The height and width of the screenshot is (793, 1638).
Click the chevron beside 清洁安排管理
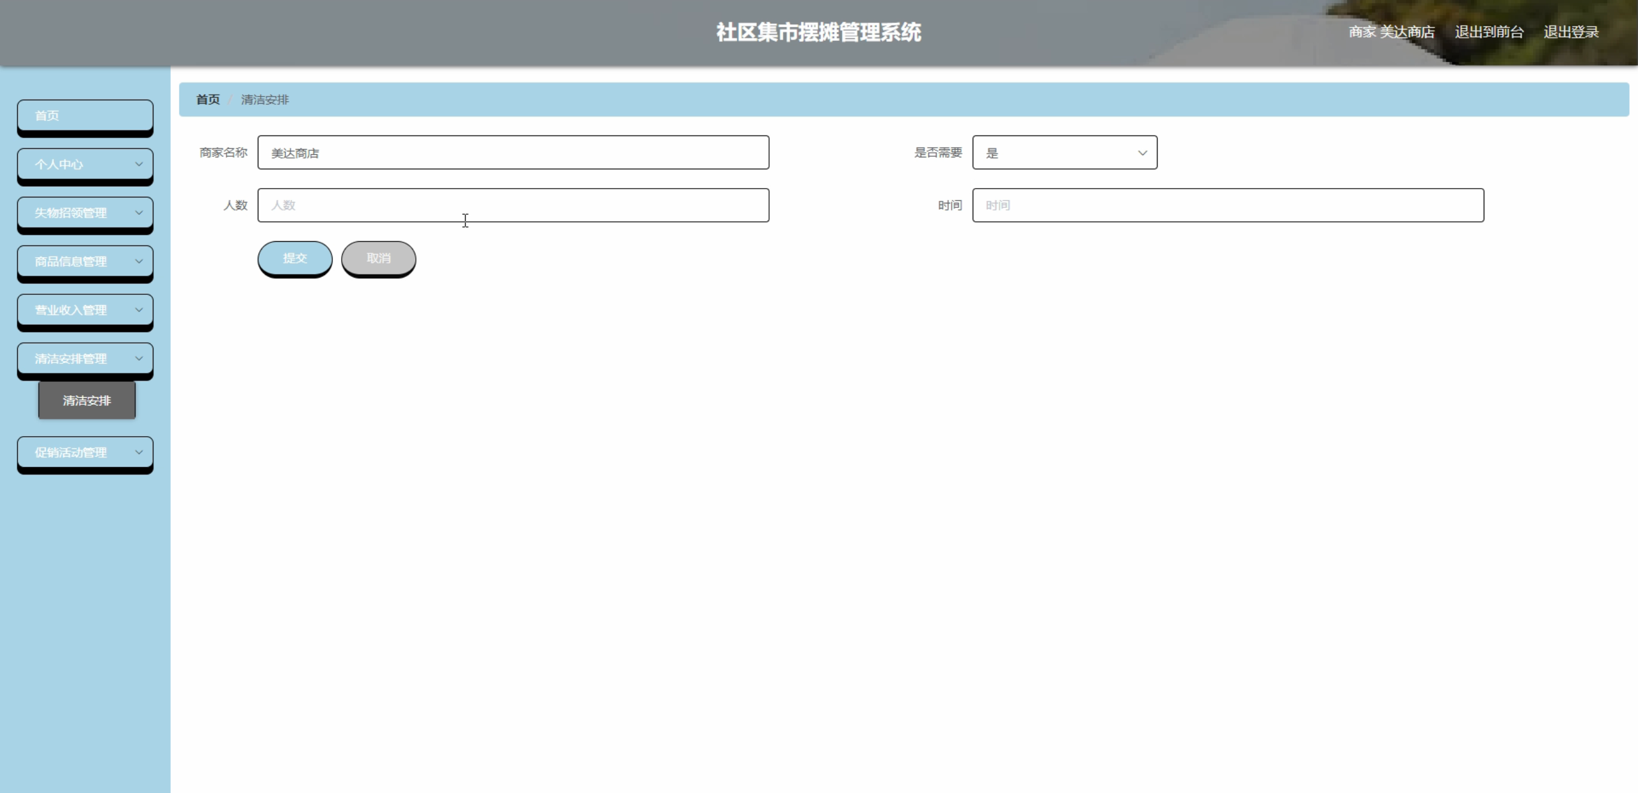point(139,359)
